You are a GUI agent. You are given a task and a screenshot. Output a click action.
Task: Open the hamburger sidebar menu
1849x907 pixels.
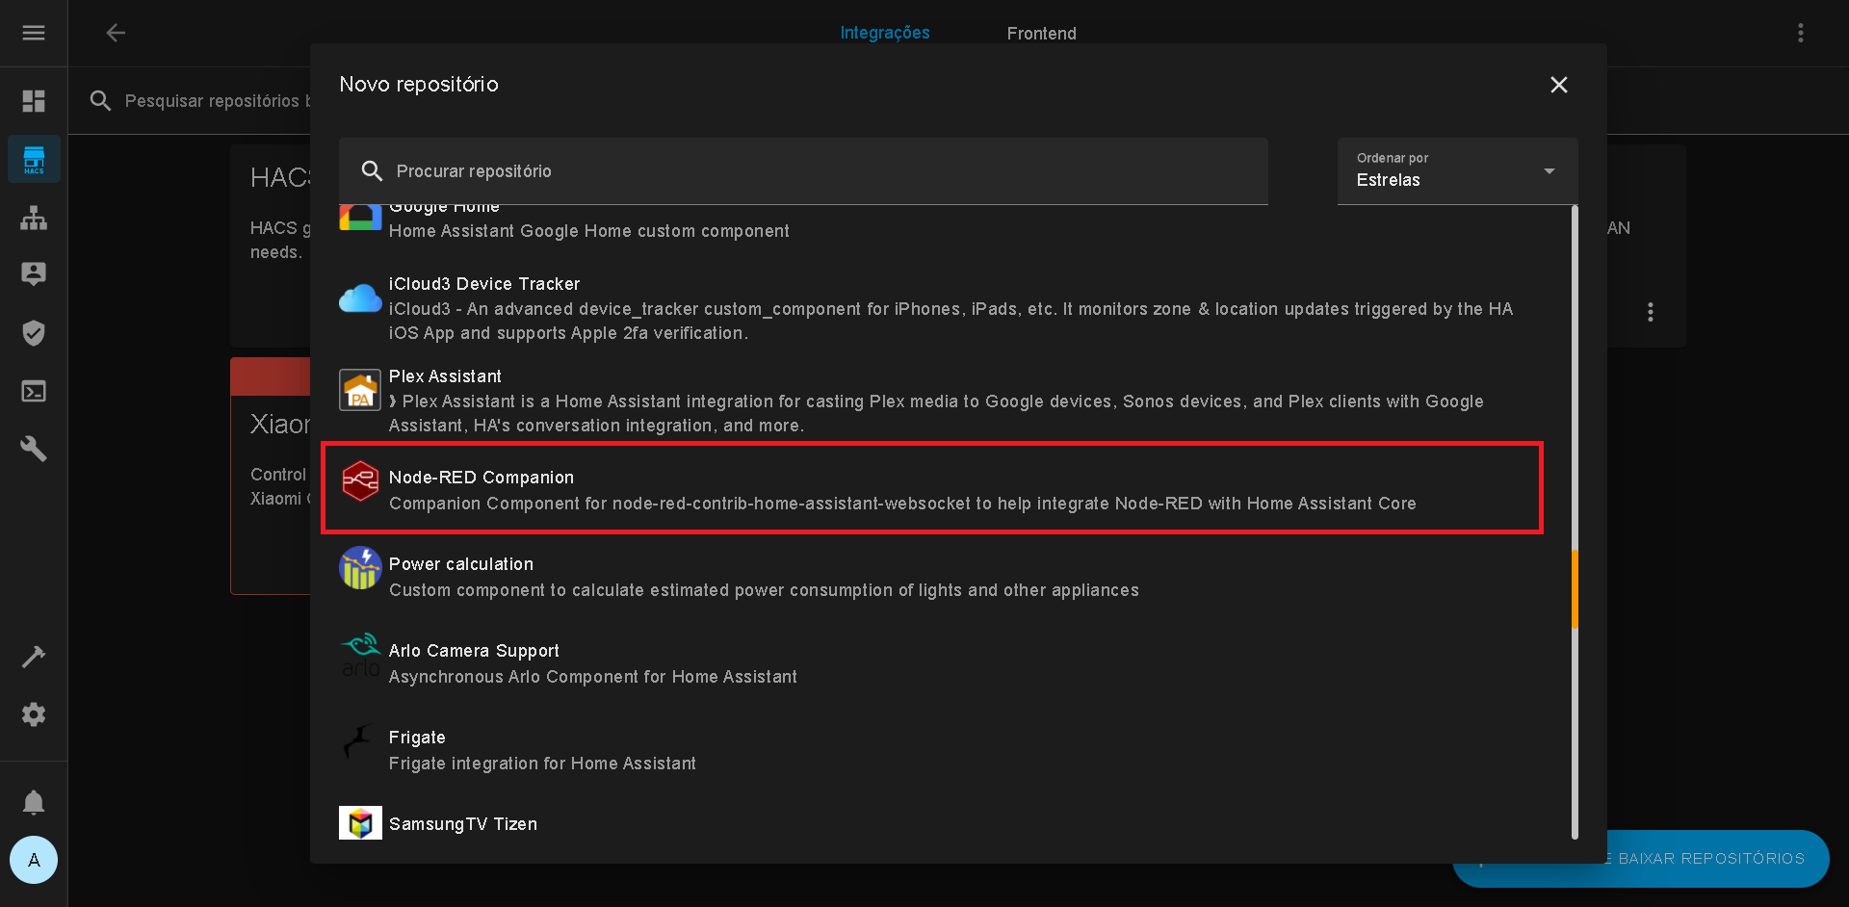point(34,33)
